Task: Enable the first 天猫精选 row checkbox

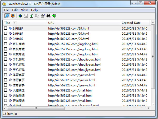Action: pyautogui.click(x=6, y=90)
